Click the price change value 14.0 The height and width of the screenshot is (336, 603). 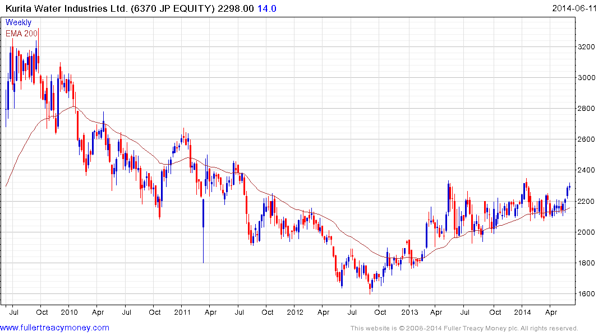[x=266, y=8]
